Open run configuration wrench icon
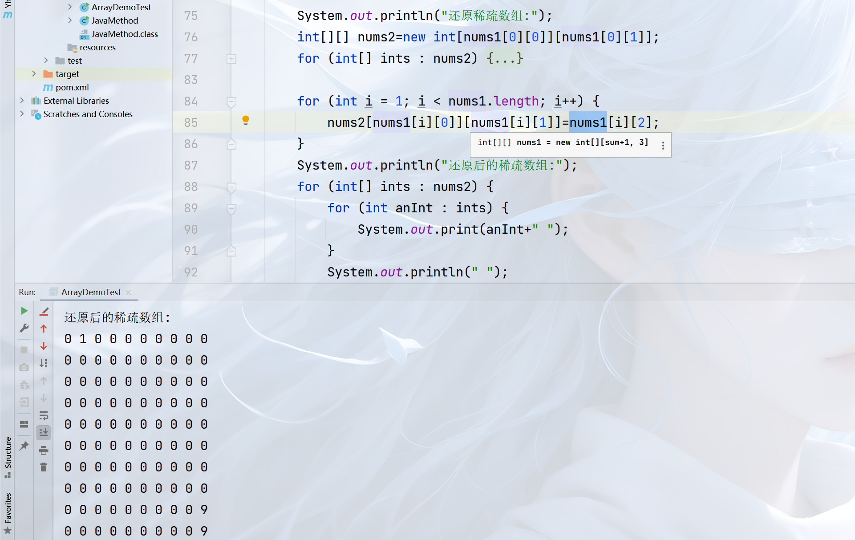 [x=24, y=328]
